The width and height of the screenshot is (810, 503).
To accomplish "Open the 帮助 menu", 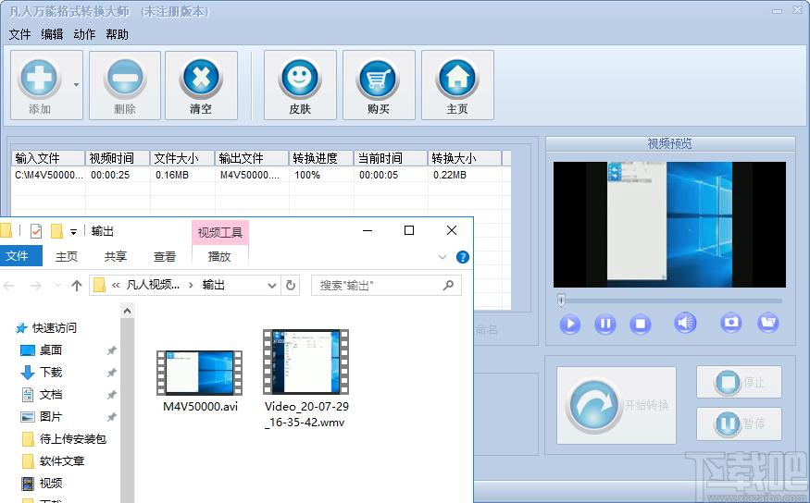I will pos(117,34).
